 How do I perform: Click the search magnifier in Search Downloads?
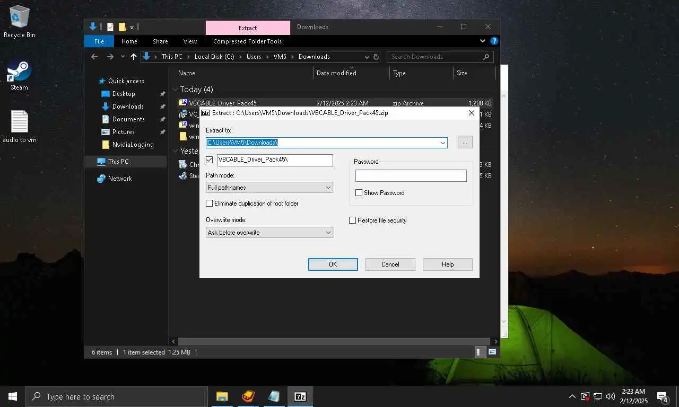pyautogui.click(x=486, y=57)
